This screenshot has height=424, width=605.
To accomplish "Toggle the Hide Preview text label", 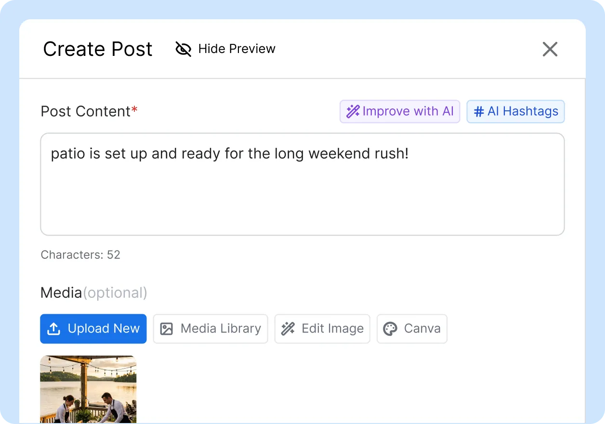I will click(x=237, y=49).
